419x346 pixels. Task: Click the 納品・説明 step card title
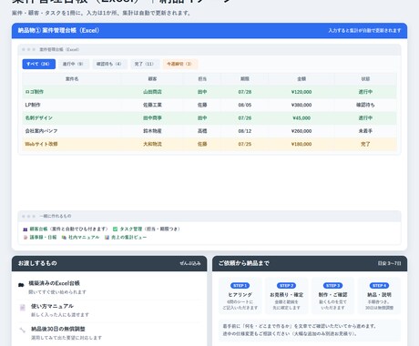379,295
